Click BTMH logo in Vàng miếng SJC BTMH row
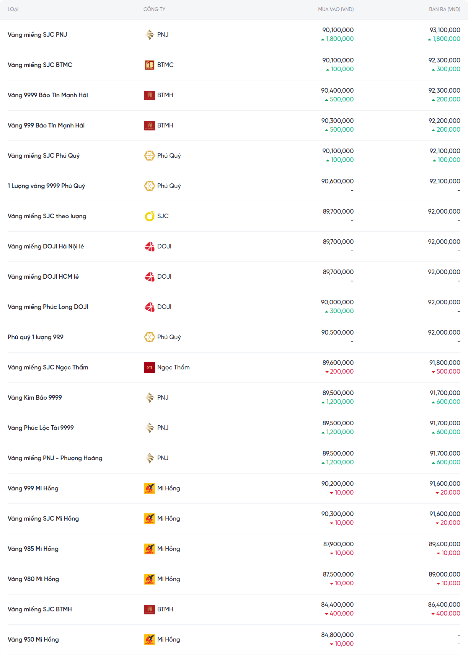 tap(149, 609)
